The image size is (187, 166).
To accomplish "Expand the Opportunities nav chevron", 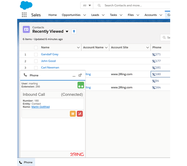I will (85, 15).
